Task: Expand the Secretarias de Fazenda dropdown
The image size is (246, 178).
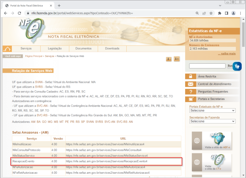Action: [213, 121]
